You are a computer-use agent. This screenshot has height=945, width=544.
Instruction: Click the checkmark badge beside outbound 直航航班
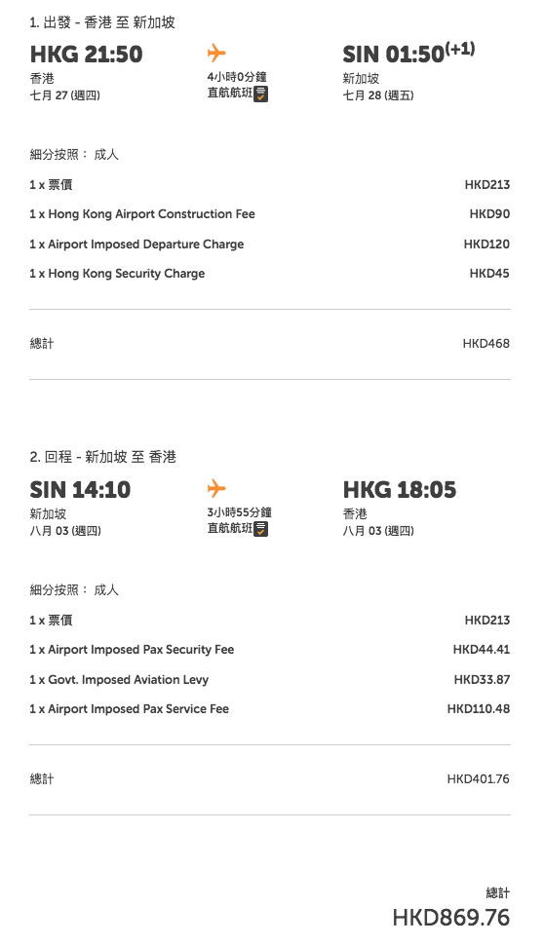click(x=260, y=94)
